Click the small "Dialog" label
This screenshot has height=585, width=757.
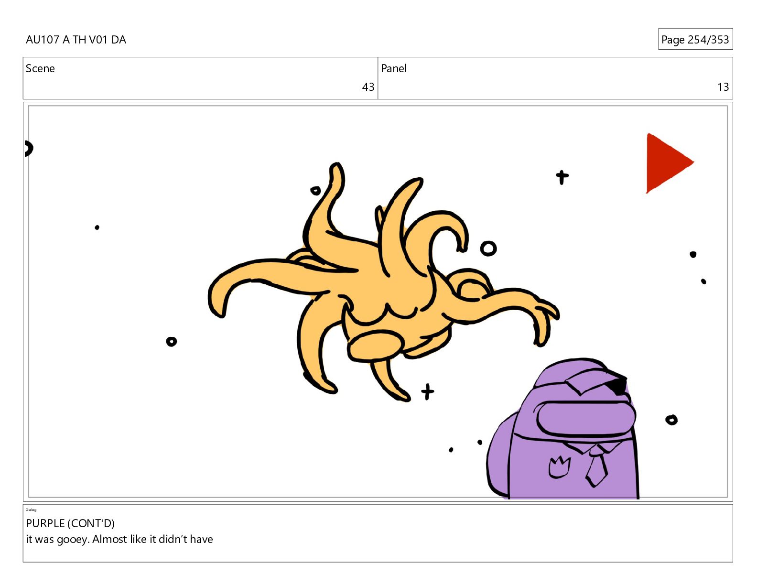coord(31,509)
